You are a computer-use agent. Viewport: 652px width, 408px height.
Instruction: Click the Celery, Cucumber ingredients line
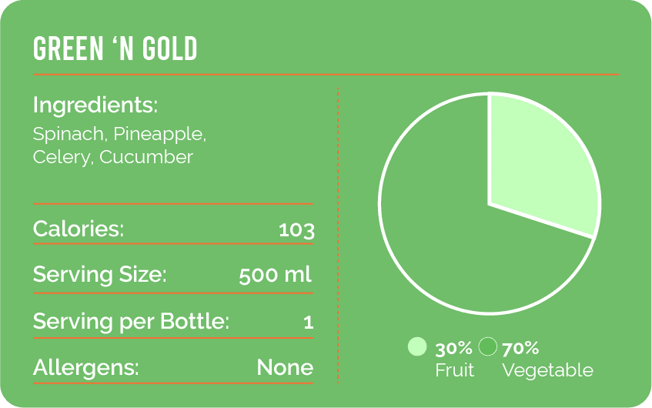pyautogui.click(x=112, y=157)
